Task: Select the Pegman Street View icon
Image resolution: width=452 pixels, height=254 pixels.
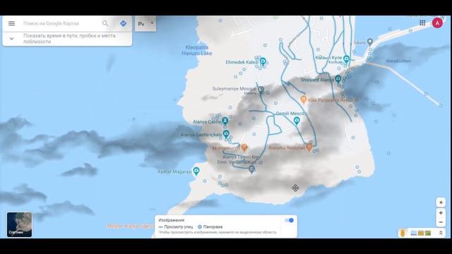Action: [403, 233]
